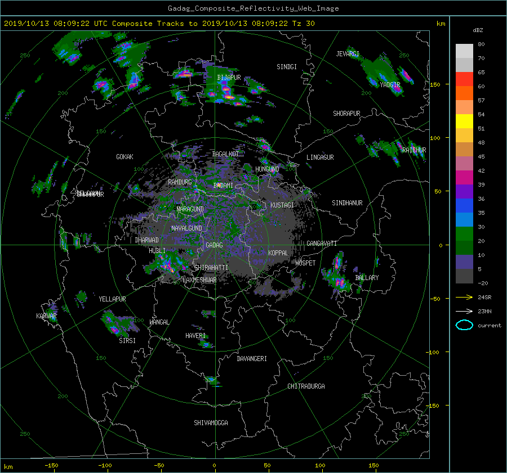The height and width of the screenshot is (473, 507).
Task: Click the intense storm cell southwest of HUBLI
Action: pyautogui.click(x=167, y=264)
